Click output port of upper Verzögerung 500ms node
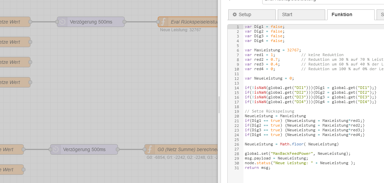The width and height of the screenshot is (384, 183). click(124, 22)
